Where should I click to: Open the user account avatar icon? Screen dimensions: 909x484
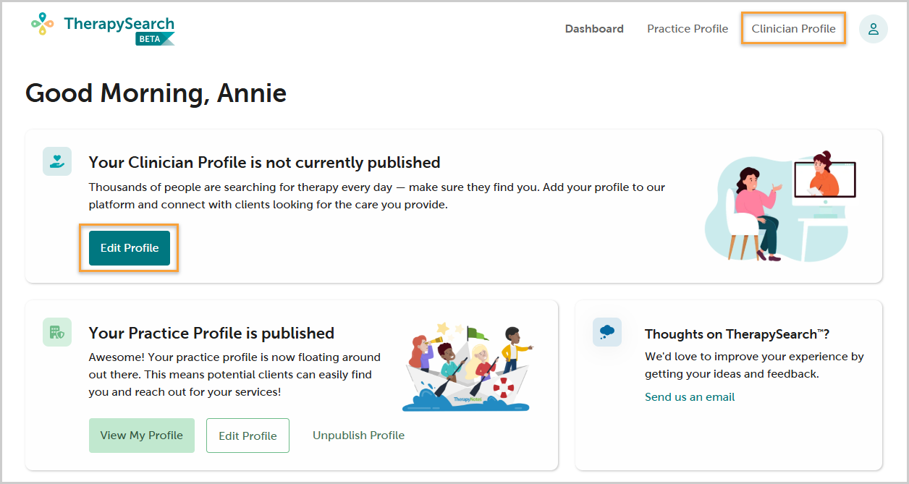click(873, 29)
